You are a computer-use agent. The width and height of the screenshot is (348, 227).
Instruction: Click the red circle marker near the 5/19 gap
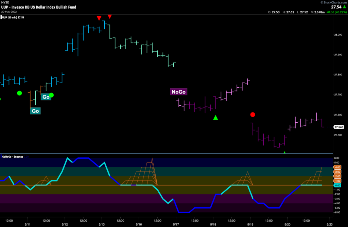(x=253, y=115)
